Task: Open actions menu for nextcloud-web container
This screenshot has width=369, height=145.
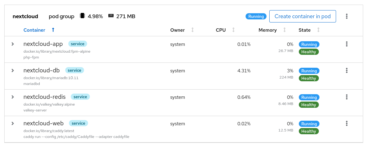Action: (x=347, y=123)
